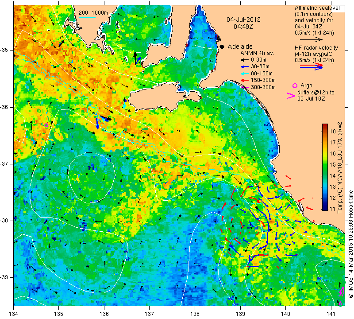354x319 pixels.
Task: Click the '80-150m' depth label
Action: [262, 74]
